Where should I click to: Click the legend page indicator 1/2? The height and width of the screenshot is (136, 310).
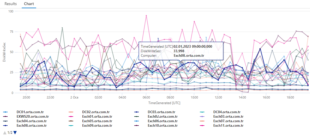point(10,133)
